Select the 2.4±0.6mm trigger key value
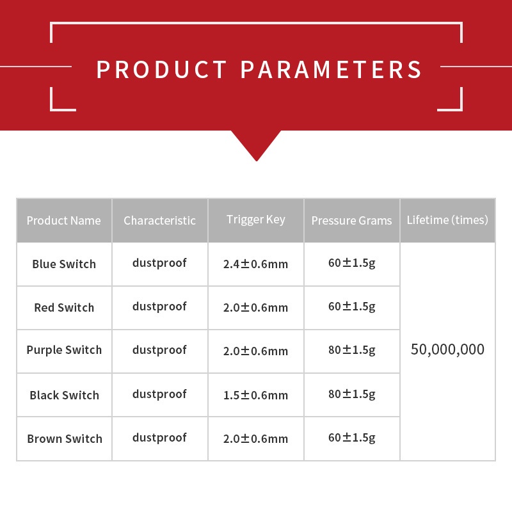The width and height of the screenshot is (512, 512). click(256, 264)
